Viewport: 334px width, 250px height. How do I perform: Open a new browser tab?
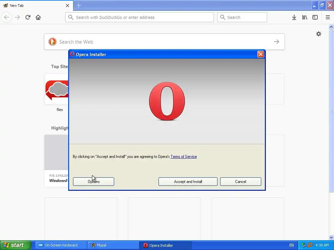[x=79, y=5]
